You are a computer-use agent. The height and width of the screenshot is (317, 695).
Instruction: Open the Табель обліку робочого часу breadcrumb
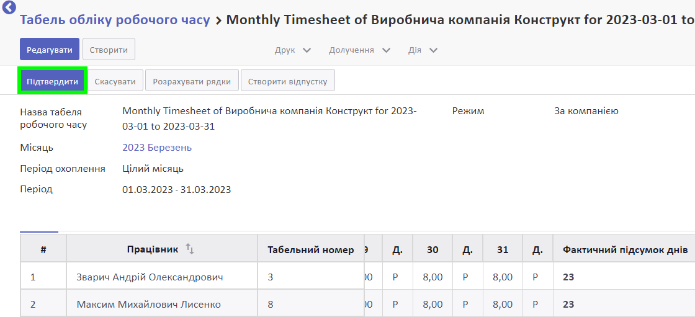click(115, 20)
